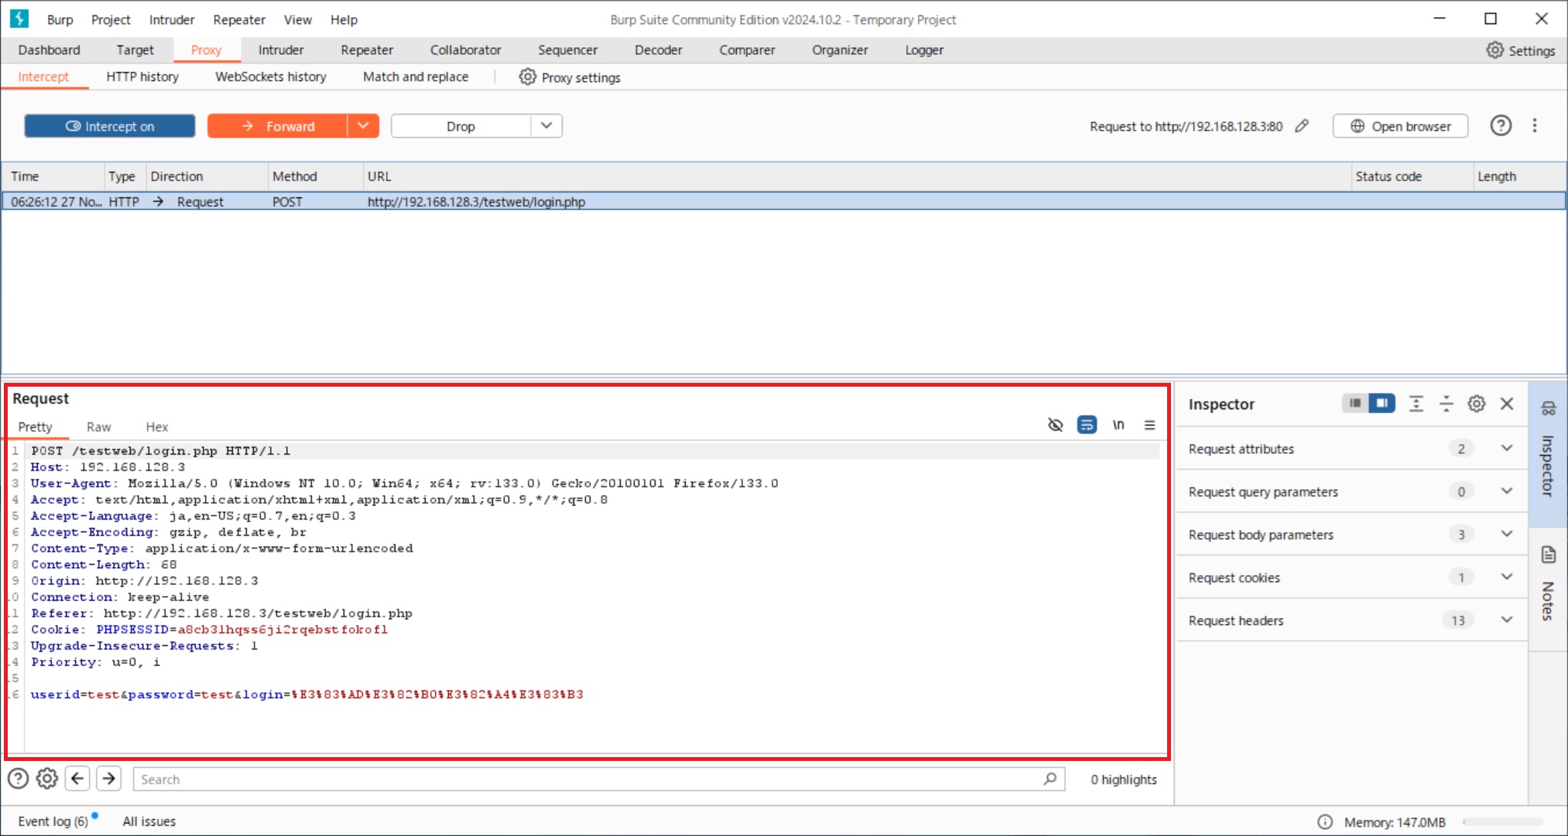Switch to the Raw request view tab
Image resolution: width=1568 pixels, height=836 pixels.
[x=98, y=427]
